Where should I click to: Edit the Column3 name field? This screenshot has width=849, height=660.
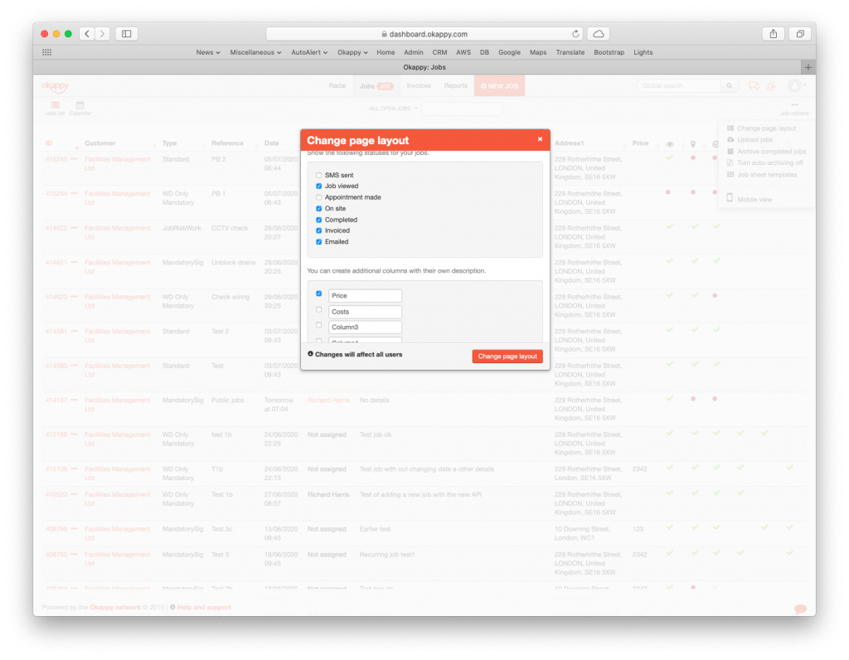(x=365, y=327)
